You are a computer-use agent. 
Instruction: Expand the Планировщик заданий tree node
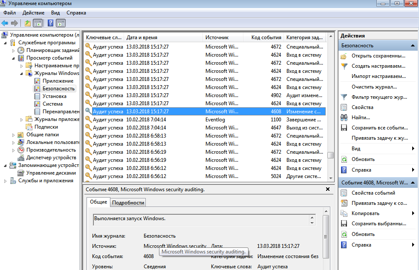pyautogui.click(x=13, y=50)
